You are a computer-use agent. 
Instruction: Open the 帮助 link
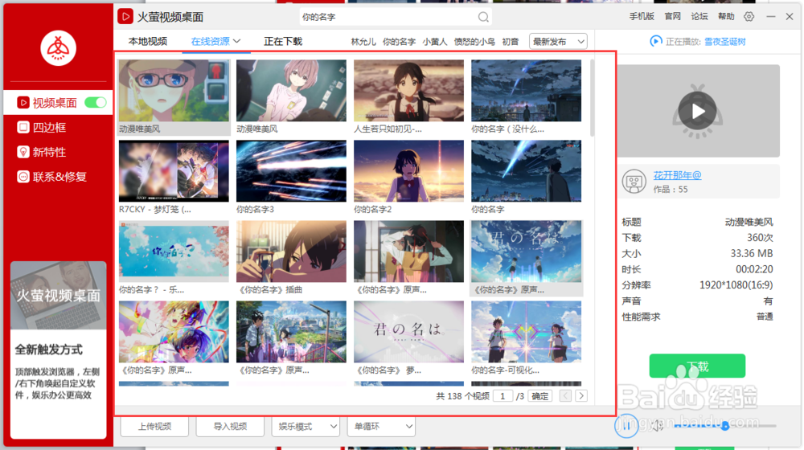tap(725, 16)
